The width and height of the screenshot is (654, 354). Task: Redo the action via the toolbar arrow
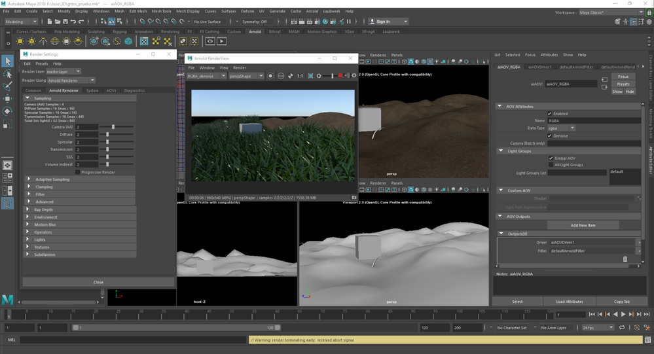[x=81, y=21]
